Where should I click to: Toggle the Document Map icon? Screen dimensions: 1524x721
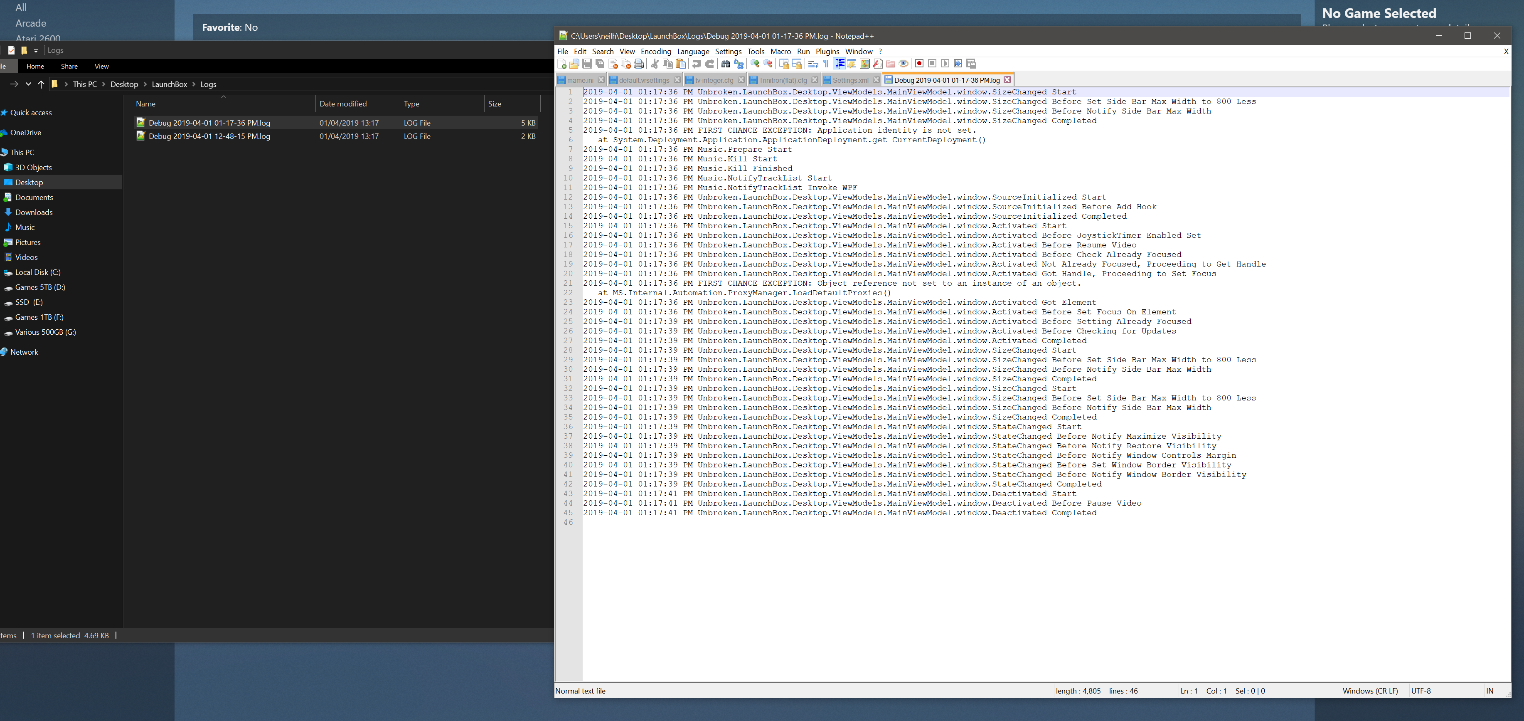click(x=865, y=64)
